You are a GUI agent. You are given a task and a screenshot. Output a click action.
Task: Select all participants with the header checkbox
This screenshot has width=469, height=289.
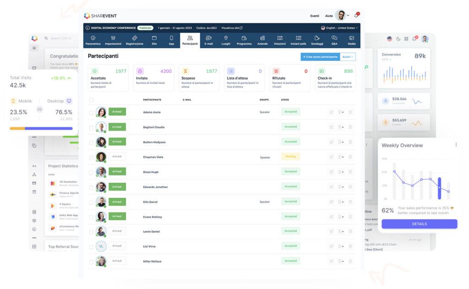tap(92, 100)
